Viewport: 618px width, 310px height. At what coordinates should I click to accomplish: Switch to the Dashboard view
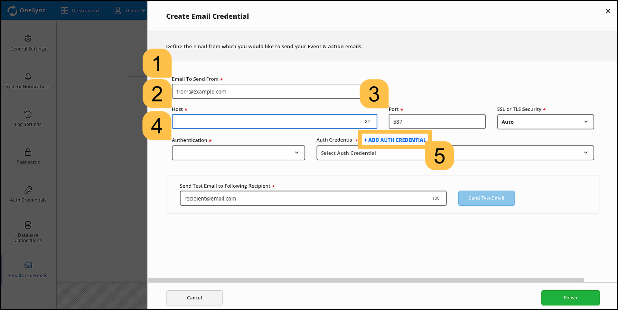[80, 10]
